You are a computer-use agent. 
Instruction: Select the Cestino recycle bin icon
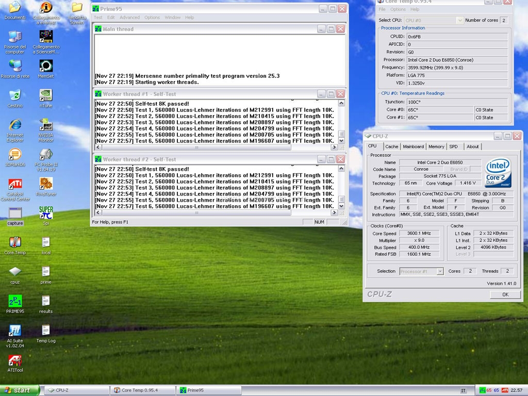[x=15, y=98]
